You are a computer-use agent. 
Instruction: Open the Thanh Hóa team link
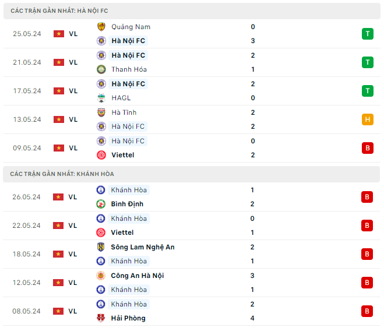tap(129, 69)
